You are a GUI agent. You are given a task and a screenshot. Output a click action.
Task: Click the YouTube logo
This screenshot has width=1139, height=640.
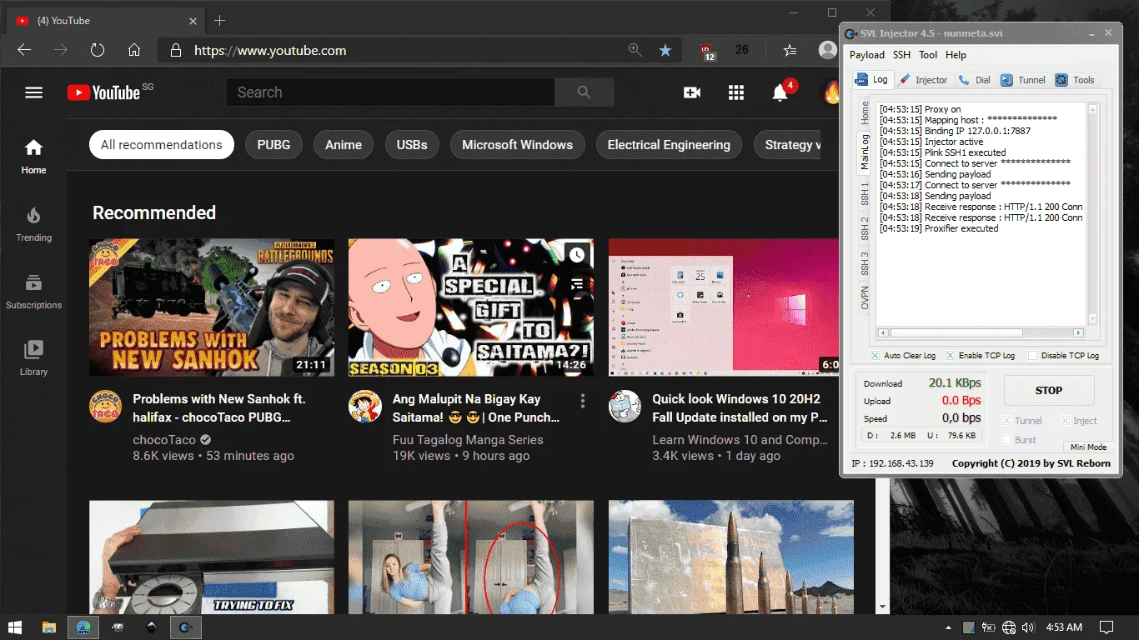[104, 92]
